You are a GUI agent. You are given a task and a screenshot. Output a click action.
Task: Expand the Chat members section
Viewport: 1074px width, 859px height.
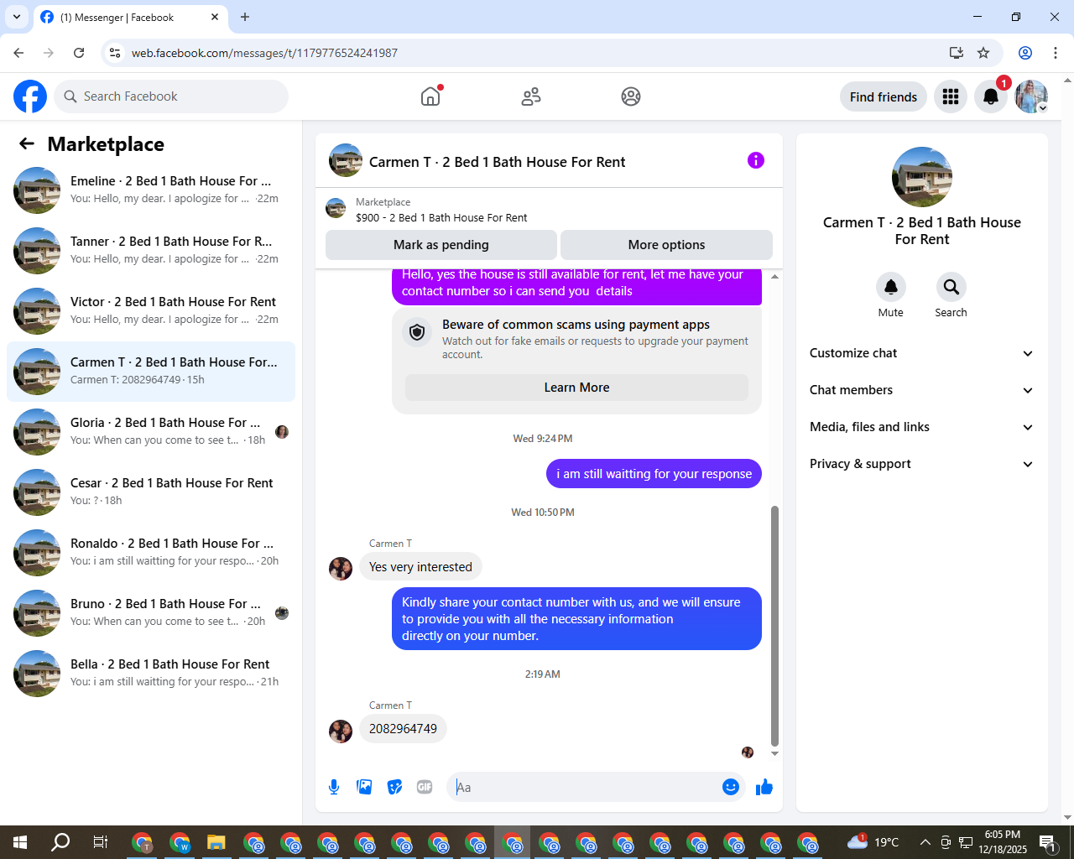tap(921, 390)
